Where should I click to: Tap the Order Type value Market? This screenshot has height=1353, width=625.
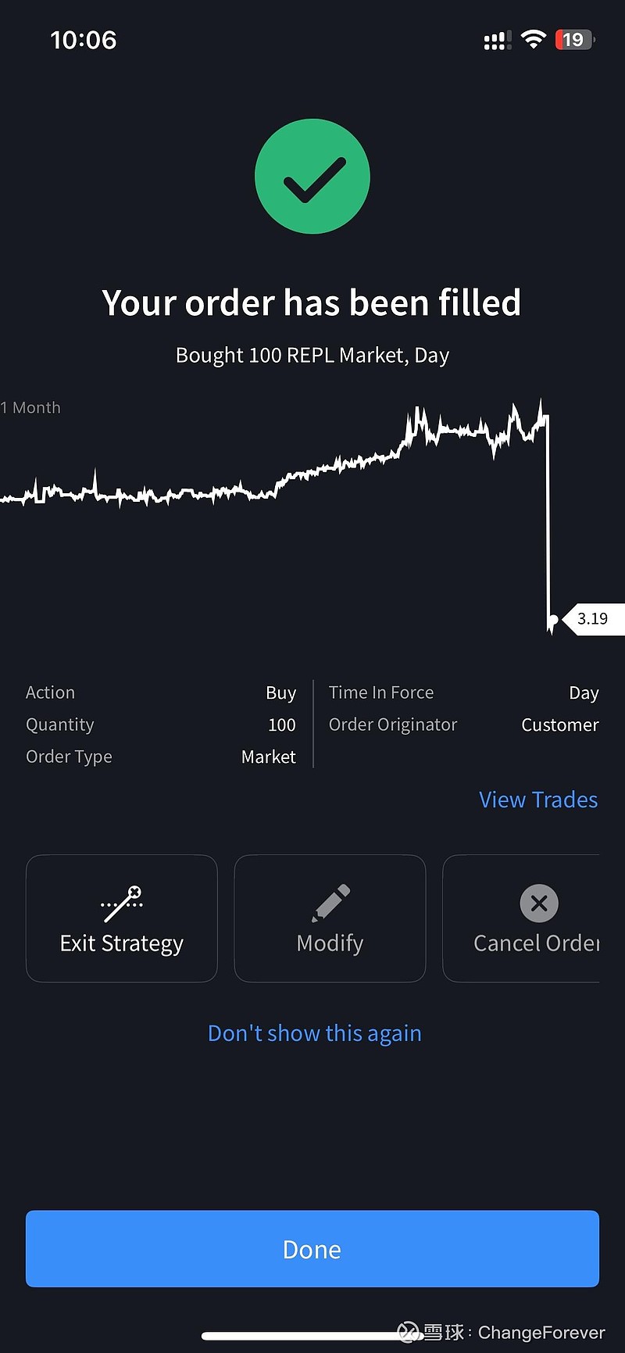coord(268,757)
